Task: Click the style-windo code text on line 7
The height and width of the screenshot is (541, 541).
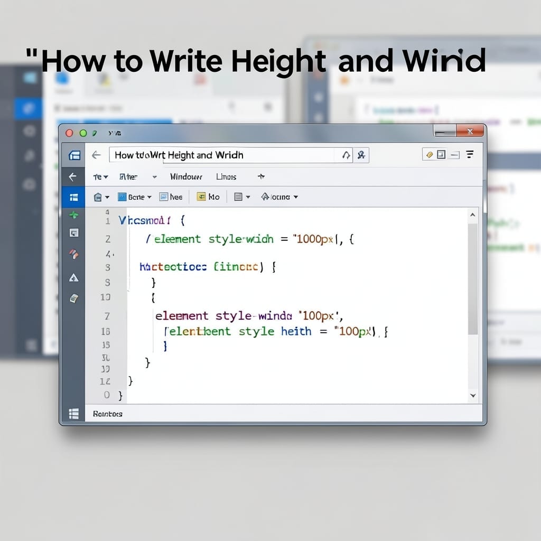Action: pyautogui.click(x=254, y=316)
